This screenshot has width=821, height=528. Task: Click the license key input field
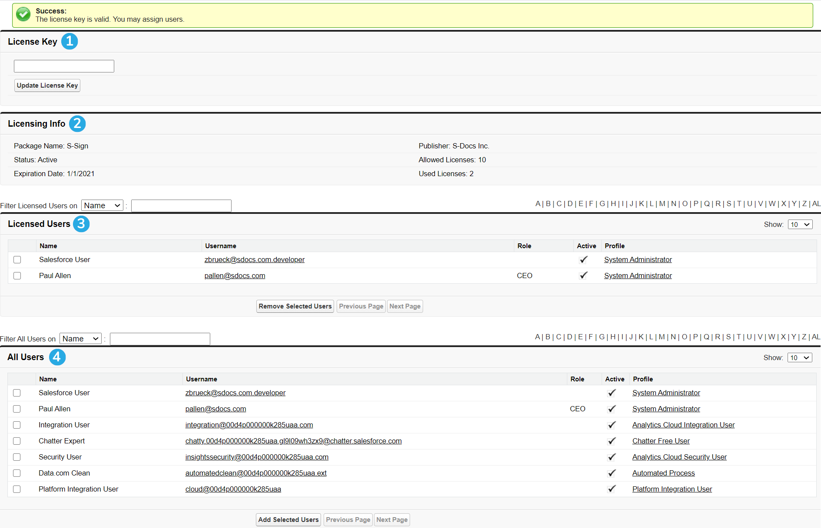pos(64,66)
